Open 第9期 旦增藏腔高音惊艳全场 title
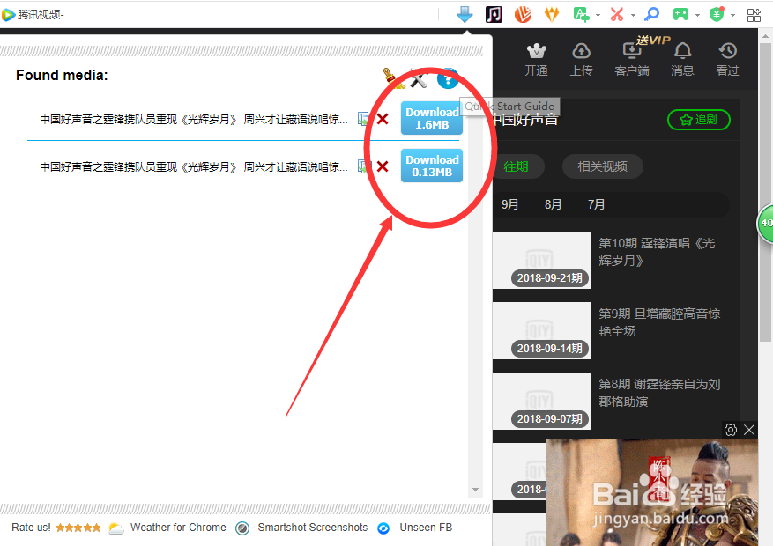 (x=659, y=322)
